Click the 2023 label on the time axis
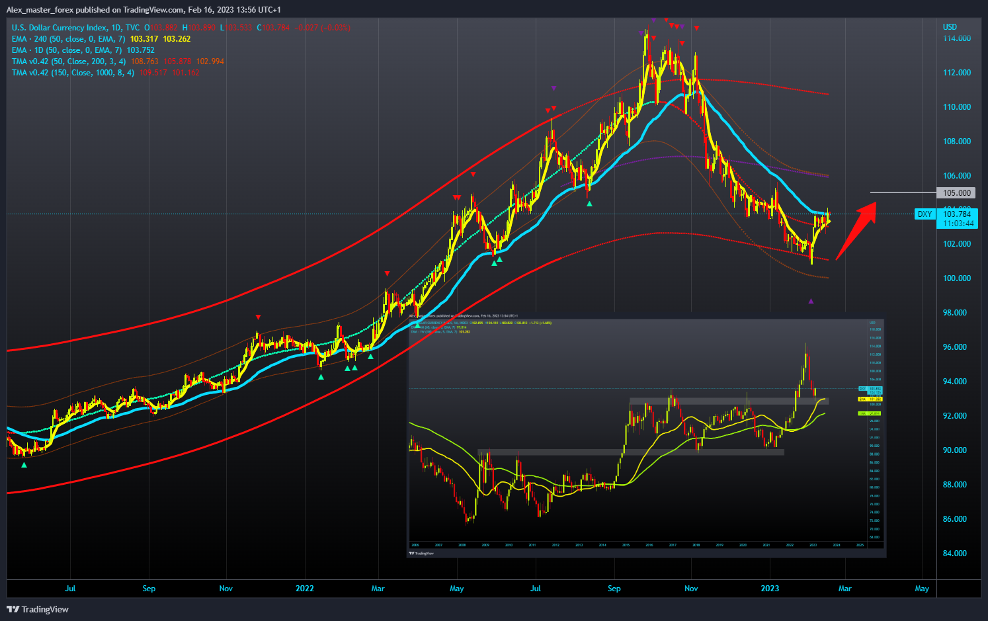This screenshot has height=621, width=988. [770, 589]
